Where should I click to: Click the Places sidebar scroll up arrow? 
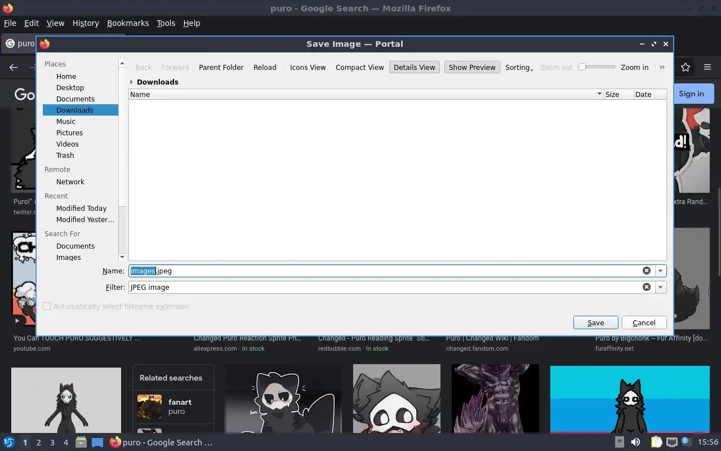coord(122,64)
